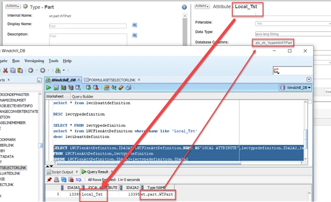The width and height of the screenshot is (331, 202).
Task: Click the Unshared SQL Worksheet icon
Action: [x=106, y=88]
